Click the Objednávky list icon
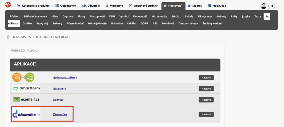284x127 pixels. pyautogui.click(x=57, y=6)
